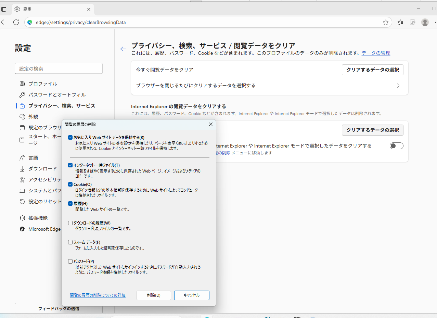Click the Edge logo in address bar
Viewport: 437px width, 318px height.
tap(30, 22)
